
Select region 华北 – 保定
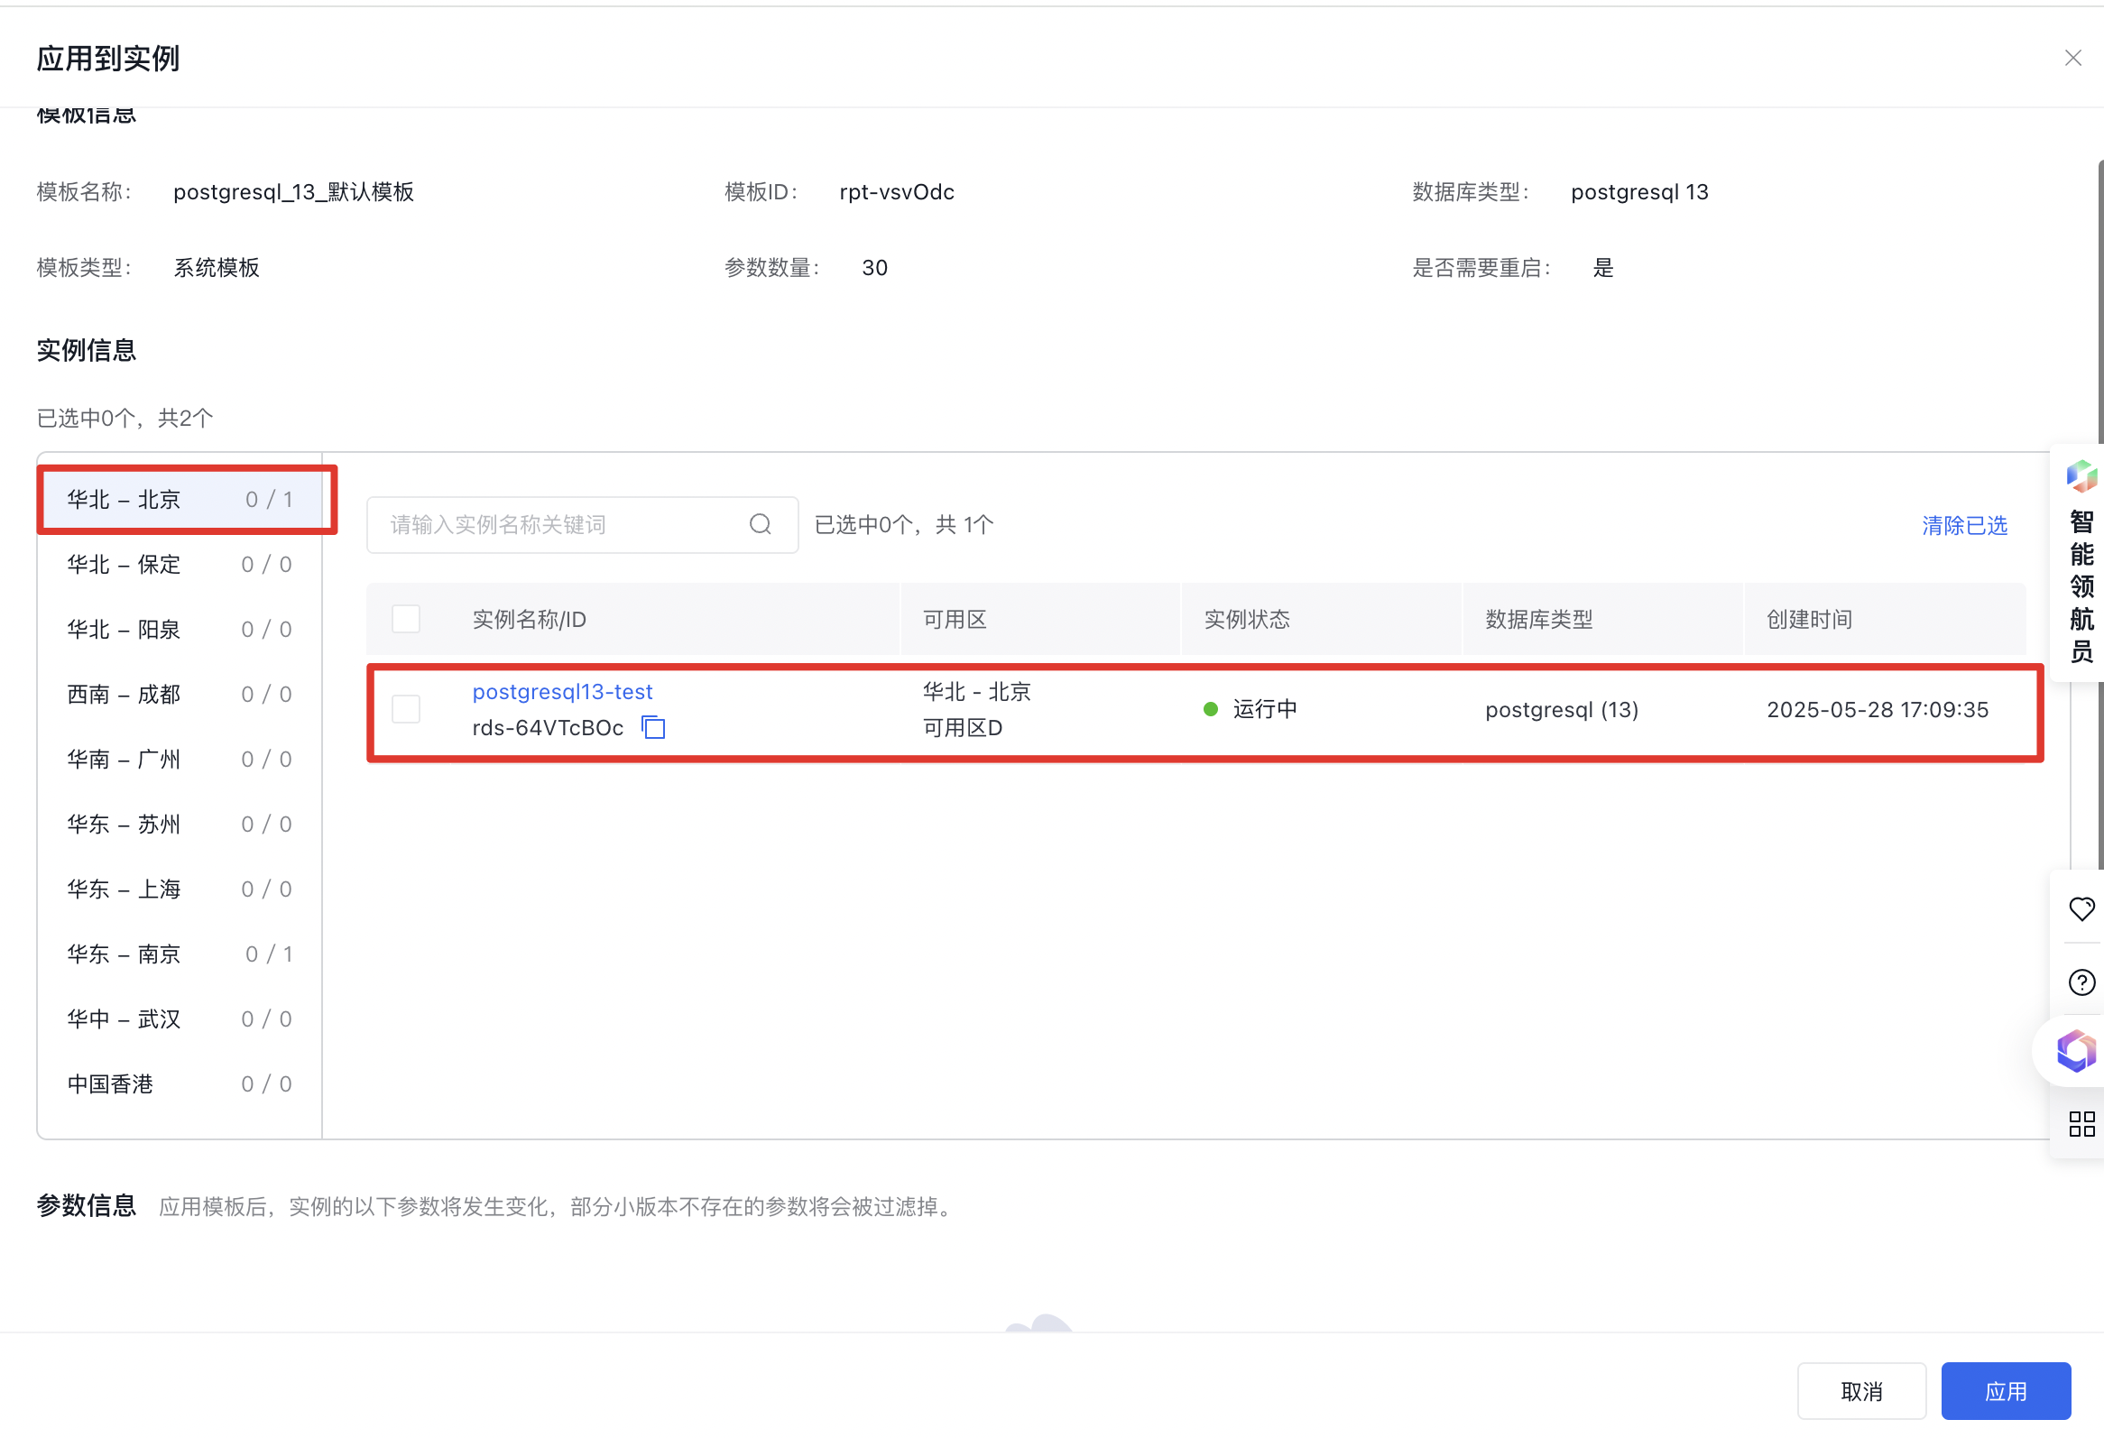pyautogui.click(x=180, y=565)
